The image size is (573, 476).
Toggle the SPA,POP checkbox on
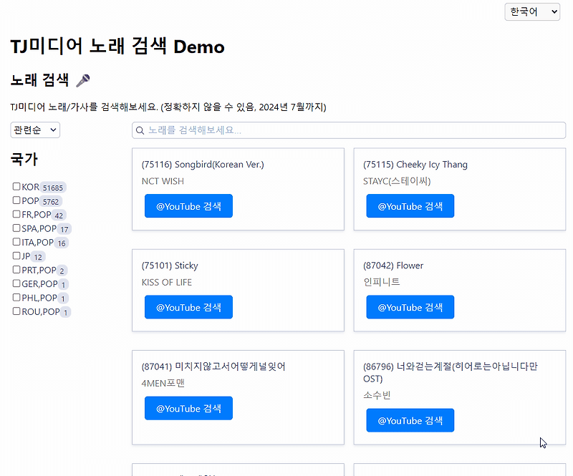click(x=15, y=228)
